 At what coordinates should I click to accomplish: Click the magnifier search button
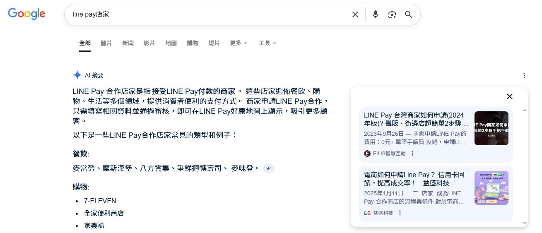[408, 14]
